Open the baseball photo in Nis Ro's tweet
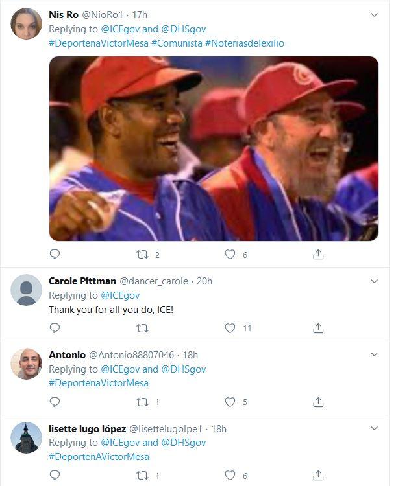This screenshot has width=396, height=486. (214, 148)
